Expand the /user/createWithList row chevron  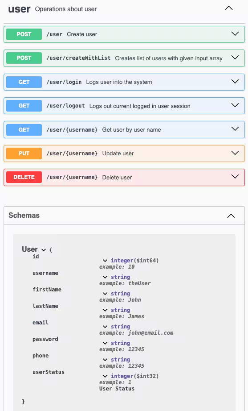[x=235, y=58]
